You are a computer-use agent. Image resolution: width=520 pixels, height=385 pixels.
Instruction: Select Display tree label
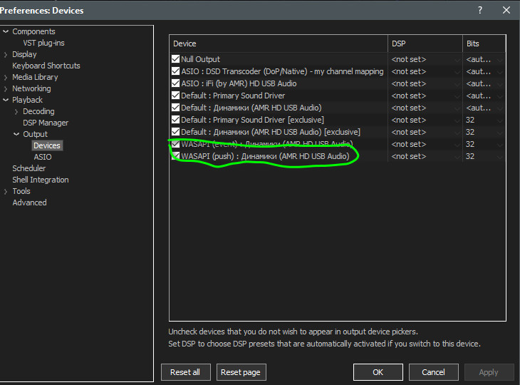(x=24, y=54)
